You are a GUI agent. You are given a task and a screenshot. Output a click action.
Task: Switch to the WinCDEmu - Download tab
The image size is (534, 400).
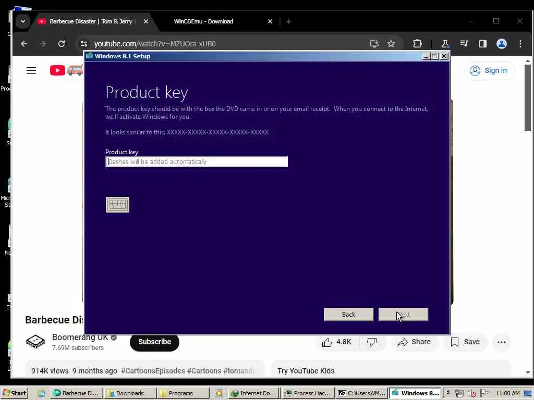[x=203, y=21]
